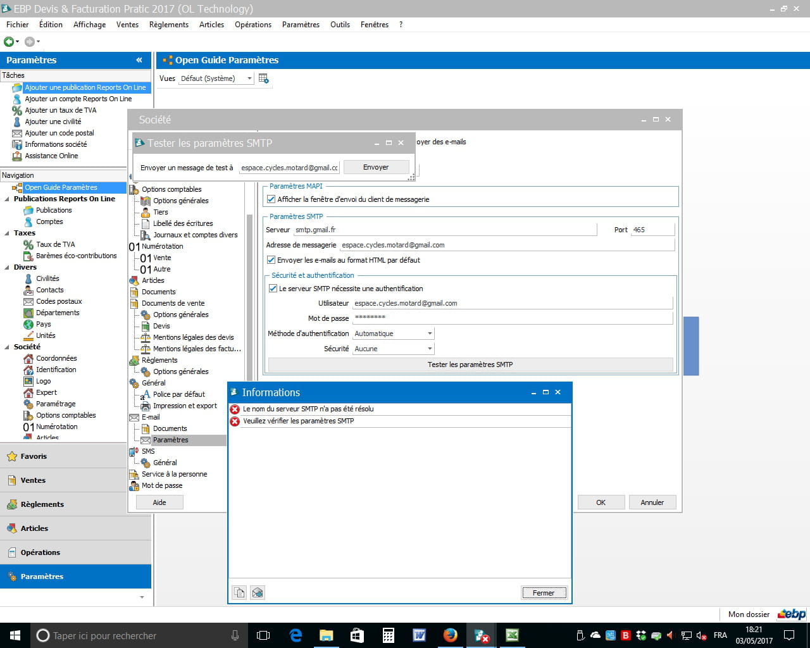
Task: Click the Mot de passe tree icon
Action: click(134, 485)
